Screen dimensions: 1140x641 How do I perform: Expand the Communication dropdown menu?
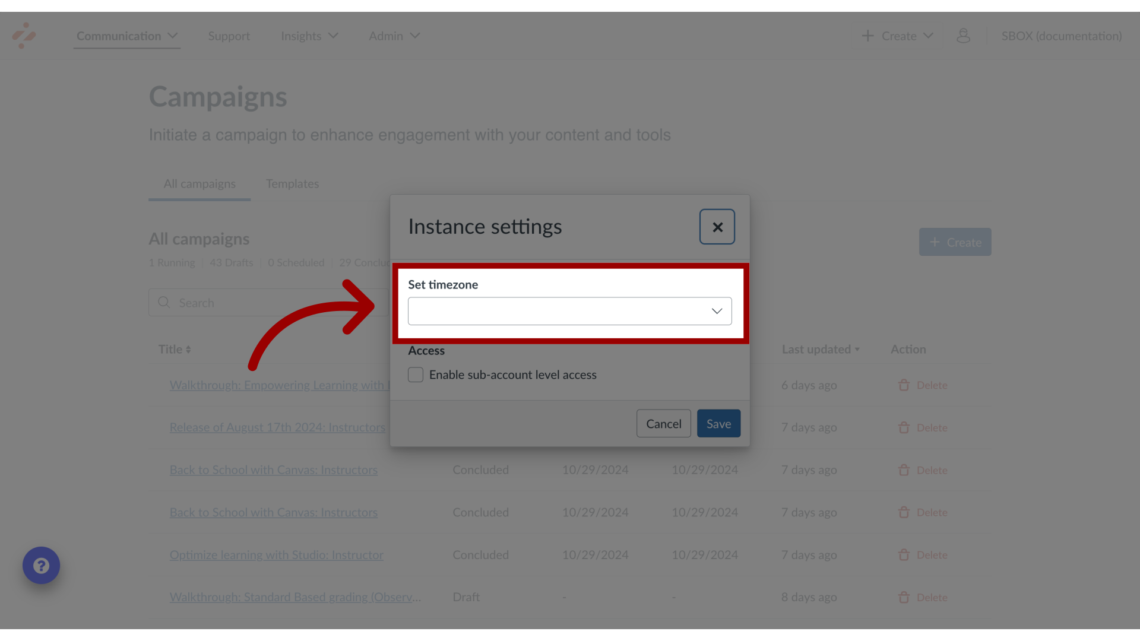click(127, 35)
